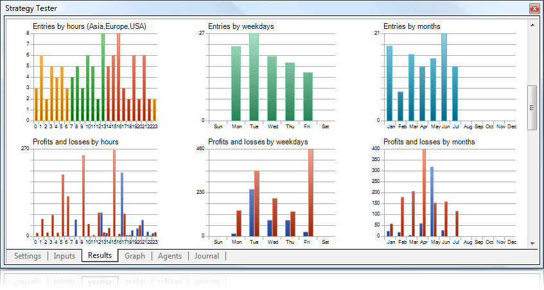This screenshot has height=290, width=544.
Task: Click Profits and losses by weekdays title
Action: coord(258,142)
